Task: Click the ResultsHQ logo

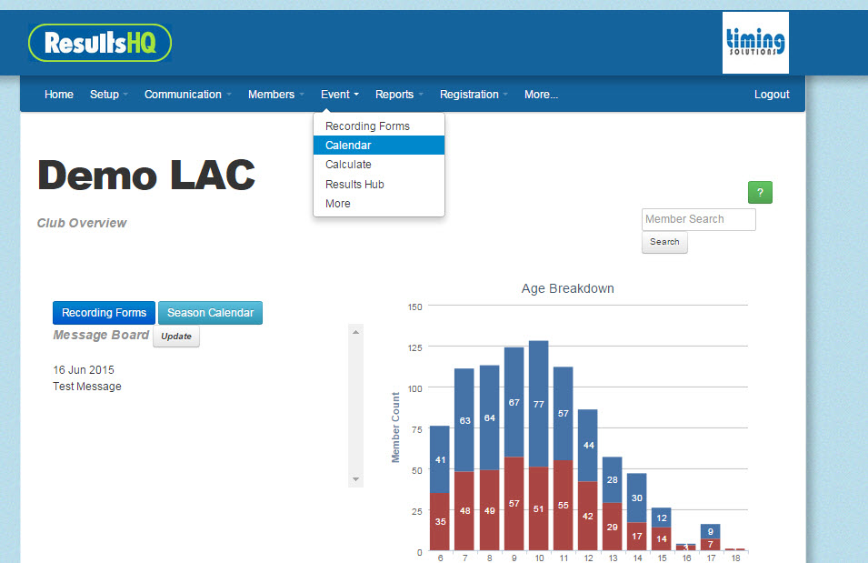Action: [x=99, y=42]
